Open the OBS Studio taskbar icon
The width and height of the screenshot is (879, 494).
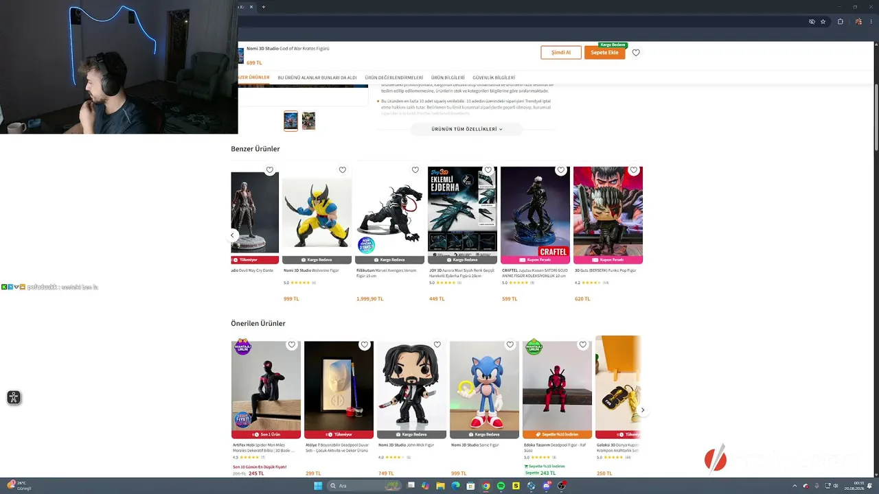[x=562, y=486]
